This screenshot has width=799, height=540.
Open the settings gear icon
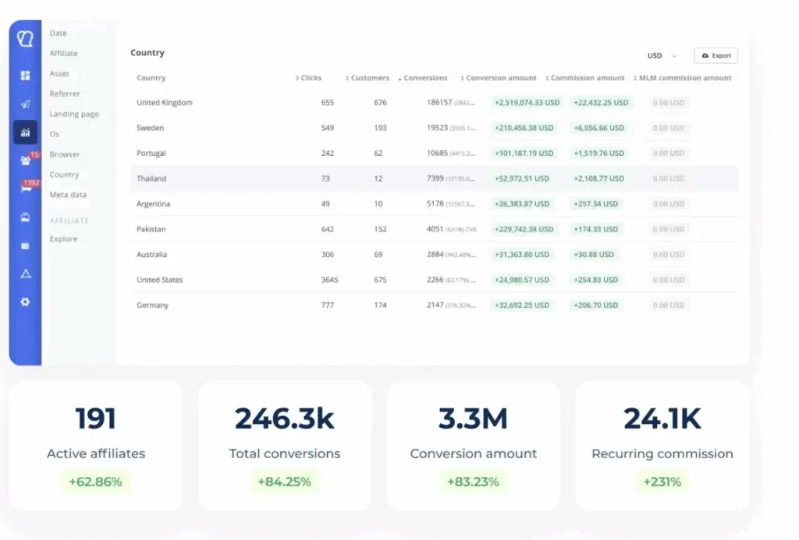(x=25, y=302)
